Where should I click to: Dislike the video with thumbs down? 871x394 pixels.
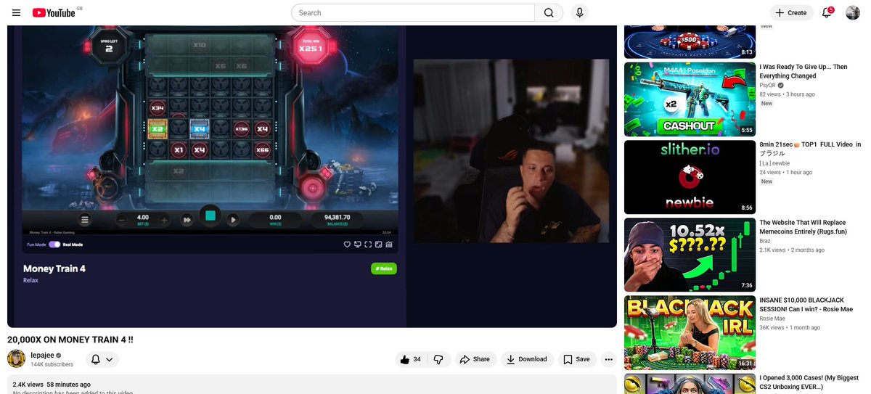click(x=438, y=359)
